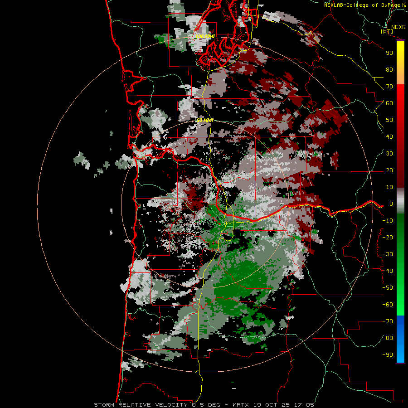Click the -60 value on velocity scale

(x=388, y=305)
